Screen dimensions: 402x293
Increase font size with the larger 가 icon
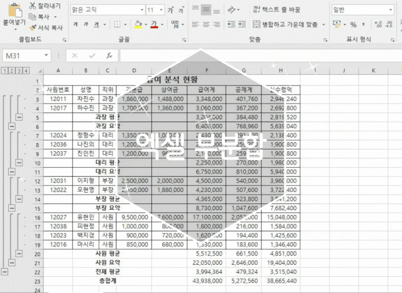[170, 10]
